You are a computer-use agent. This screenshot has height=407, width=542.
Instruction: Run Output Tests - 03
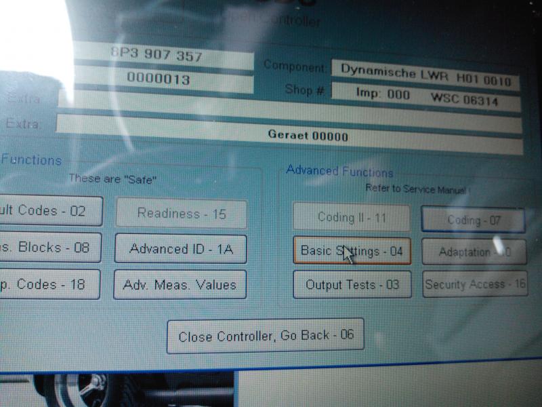coord(352,284)
